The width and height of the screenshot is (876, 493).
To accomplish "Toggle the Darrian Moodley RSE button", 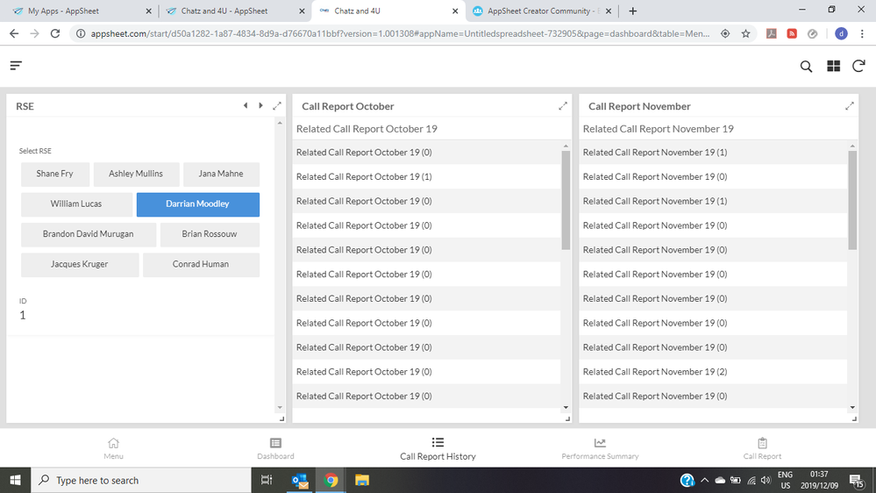I will [198, 204].
